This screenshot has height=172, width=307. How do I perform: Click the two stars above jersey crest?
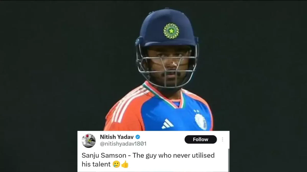pos(196,111)
